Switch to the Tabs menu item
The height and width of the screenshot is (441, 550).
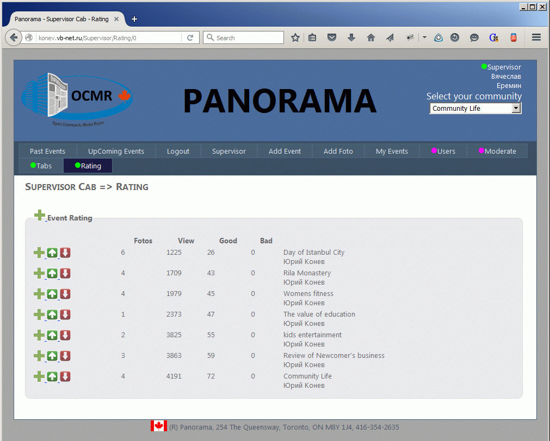(41, 166)
